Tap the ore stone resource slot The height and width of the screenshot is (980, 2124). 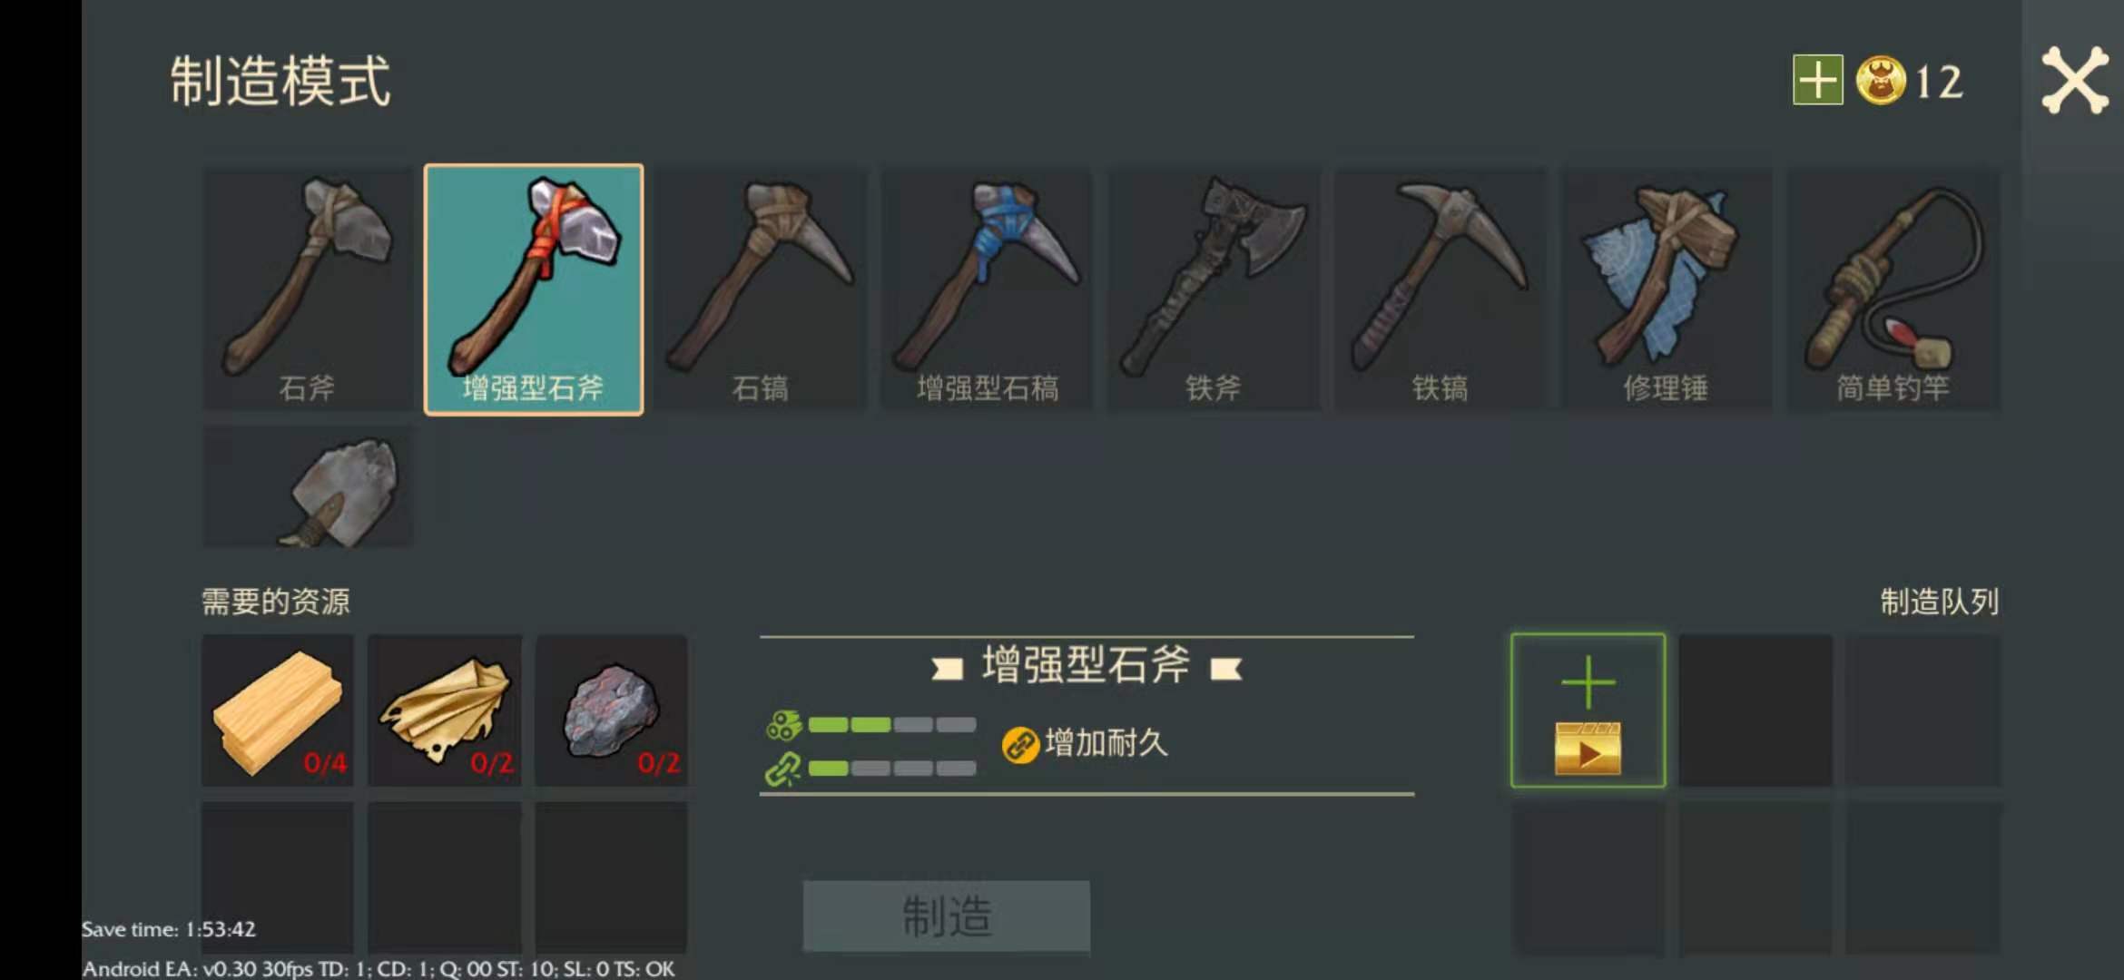click(x=612, y=710)
